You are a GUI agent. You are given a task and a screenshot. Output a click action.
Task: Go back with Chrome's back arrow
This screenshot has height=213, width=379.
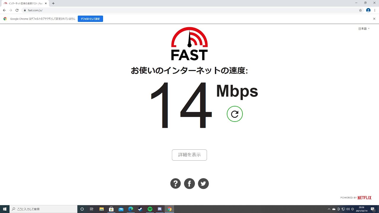click(x=4, y=10)
